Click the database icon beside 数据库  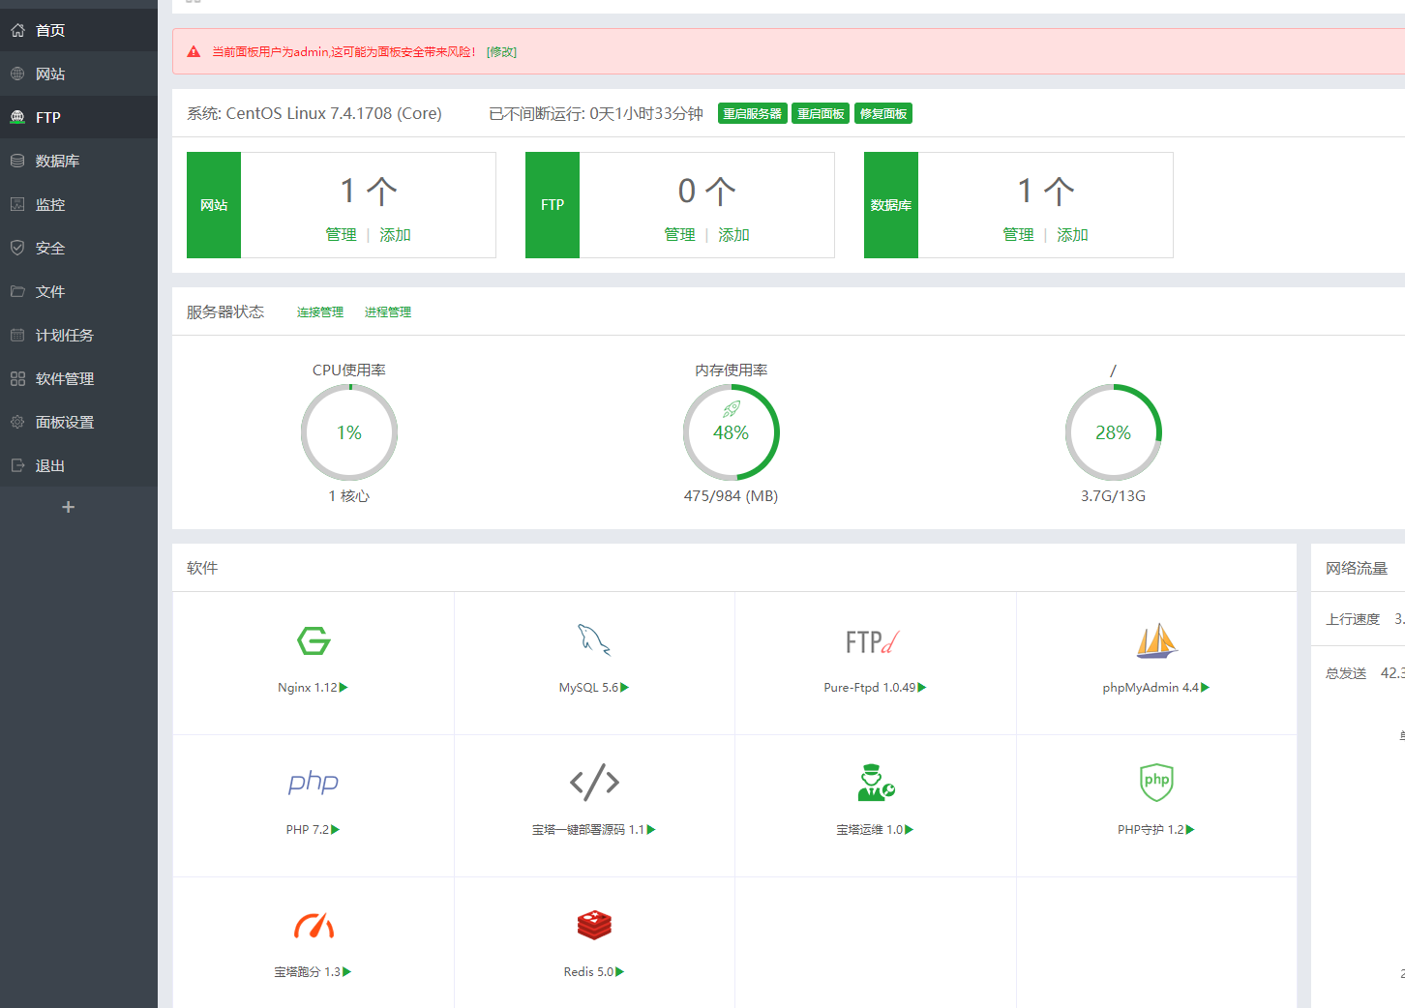(17, 161)
